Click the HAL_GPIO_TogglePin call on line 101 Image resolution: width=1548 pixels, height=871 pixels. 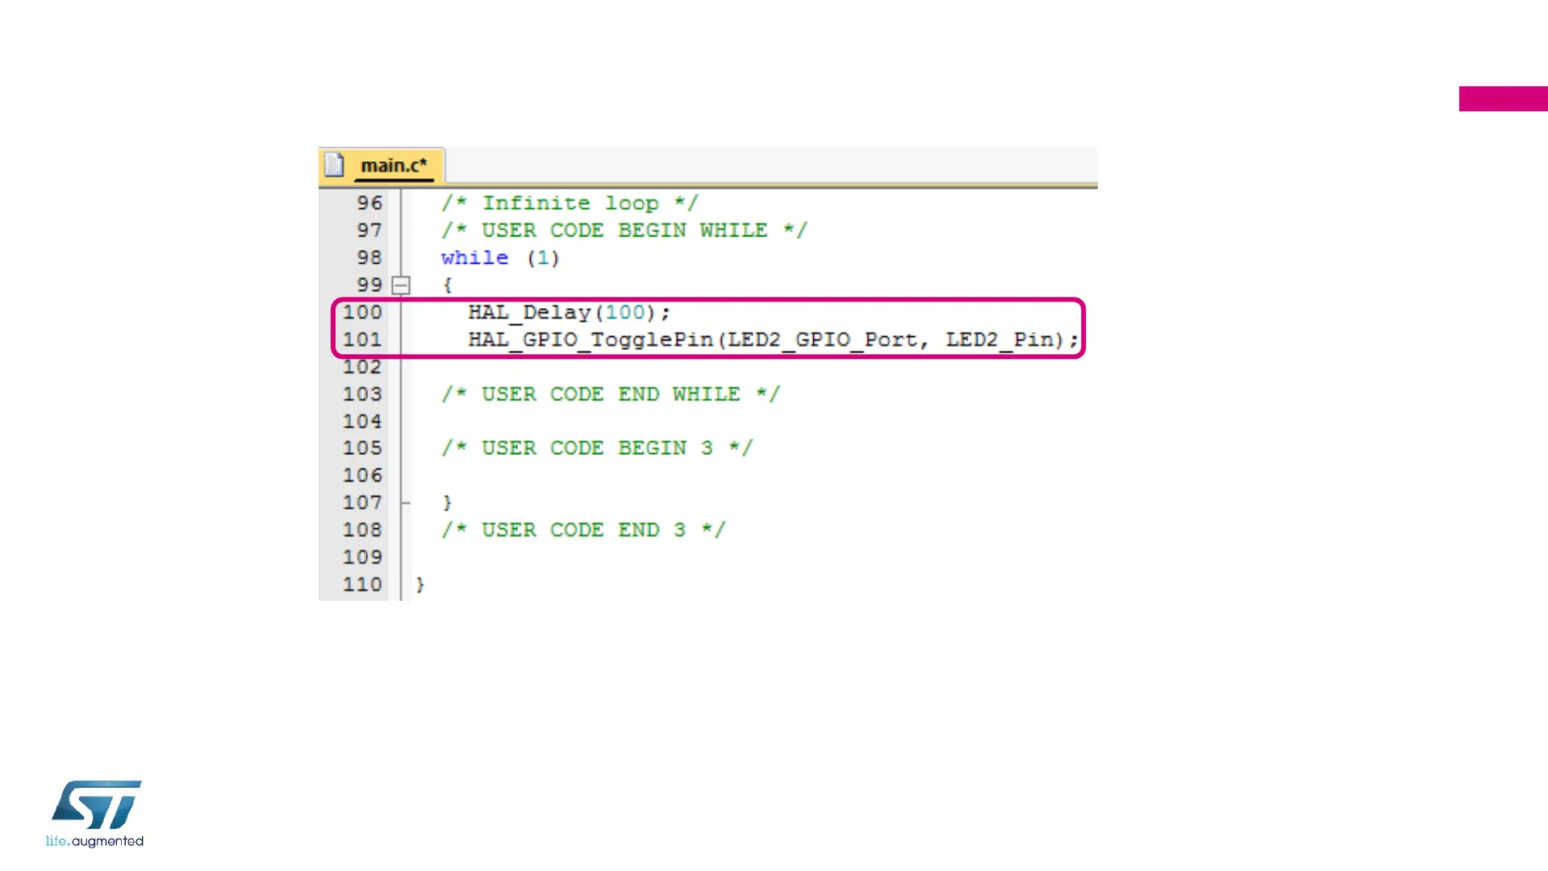click(x=773, y=340)
